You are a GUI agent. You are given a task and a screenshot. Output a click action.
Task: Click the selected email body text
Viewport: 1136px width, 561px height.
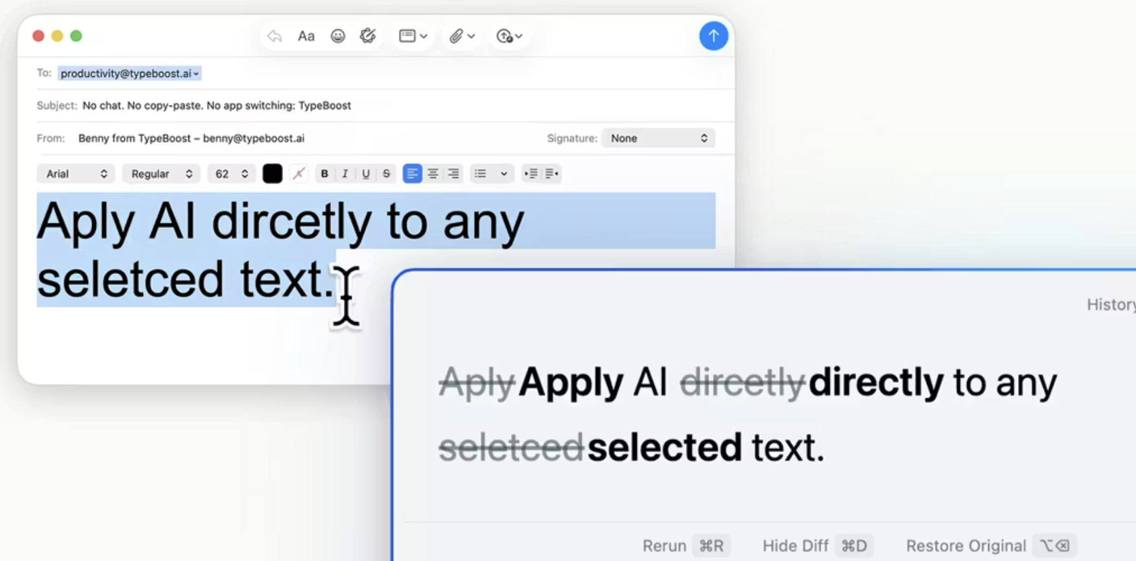tap(280, 249)
